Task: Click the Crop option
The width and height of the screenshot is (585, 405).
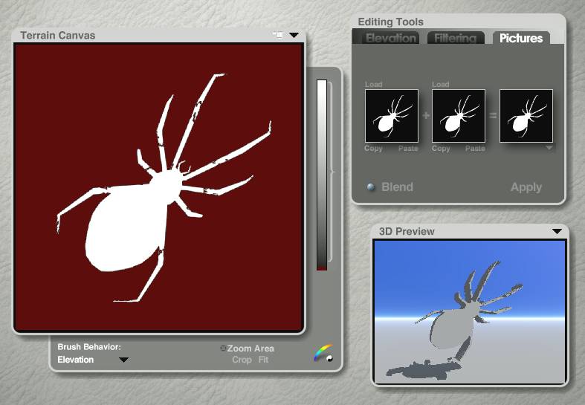Action: click(x=242, y=360)
